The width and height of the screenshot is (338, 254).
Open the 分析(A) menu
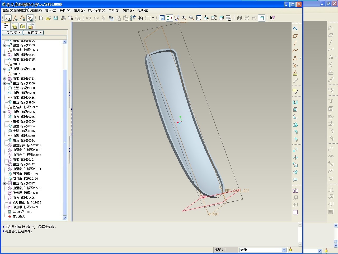[65, 11]
